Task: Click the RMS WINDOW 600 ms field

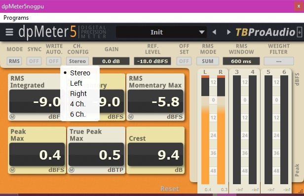Action: pos(241,61)
